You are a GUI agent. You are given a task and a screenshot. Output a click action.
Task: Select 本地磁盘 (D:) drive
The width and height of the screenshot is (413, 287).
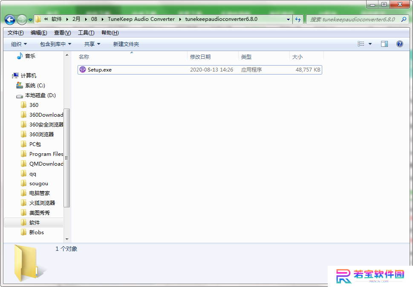click(x=40, y=95)
